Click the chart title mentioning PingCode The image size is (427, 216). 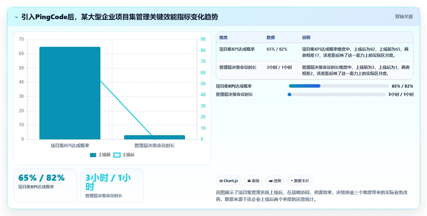(x=120, y=17)
